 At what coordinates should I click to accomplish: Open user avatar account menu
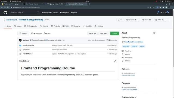167,13
